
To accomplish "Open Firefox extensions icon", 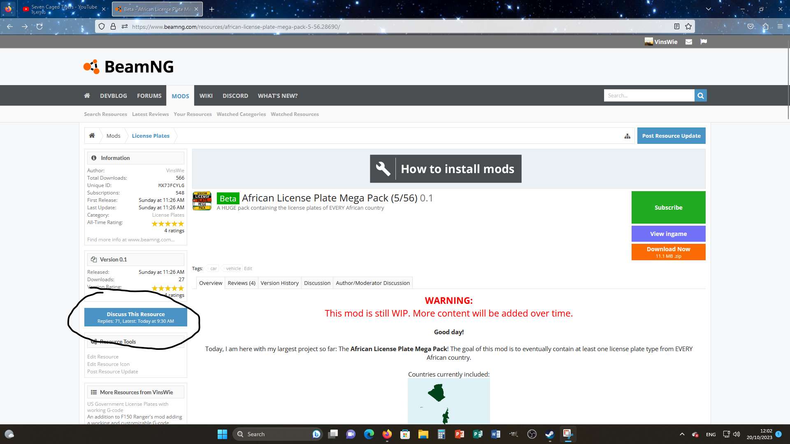I will 765,26.
